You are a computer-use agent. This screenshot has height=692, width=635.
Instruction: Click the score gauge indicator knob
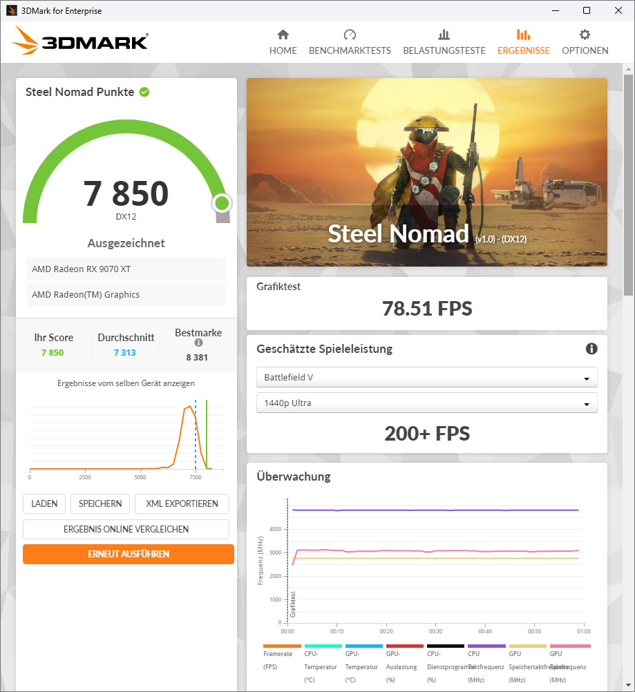click(x=222, y=203)
